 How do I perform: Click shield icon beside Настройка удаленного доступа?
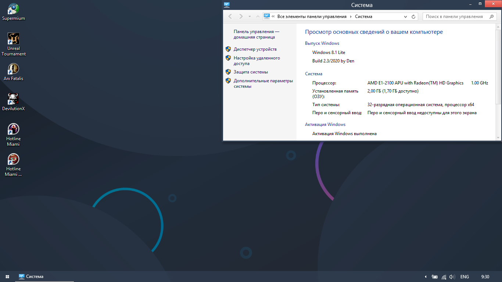point(228,58)
